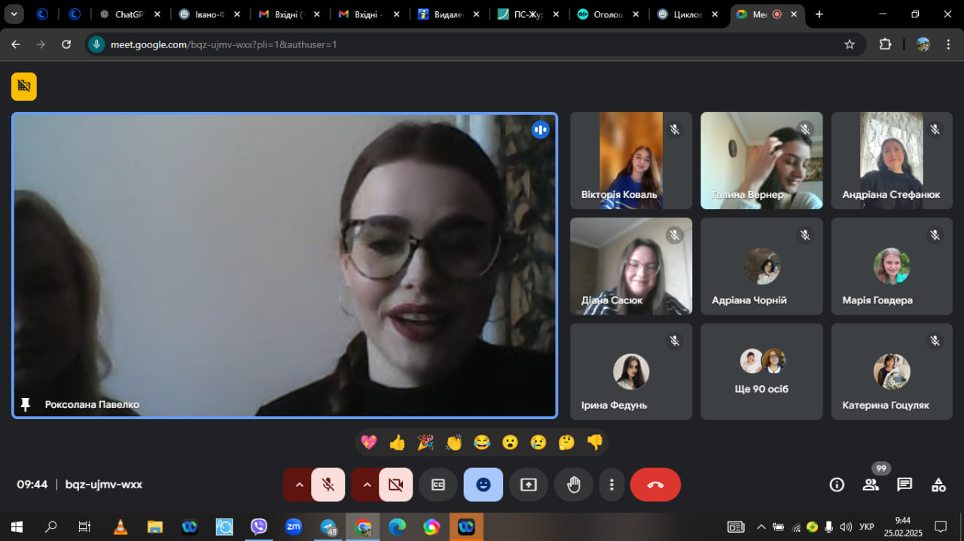Open the chat panel icon

905,485
